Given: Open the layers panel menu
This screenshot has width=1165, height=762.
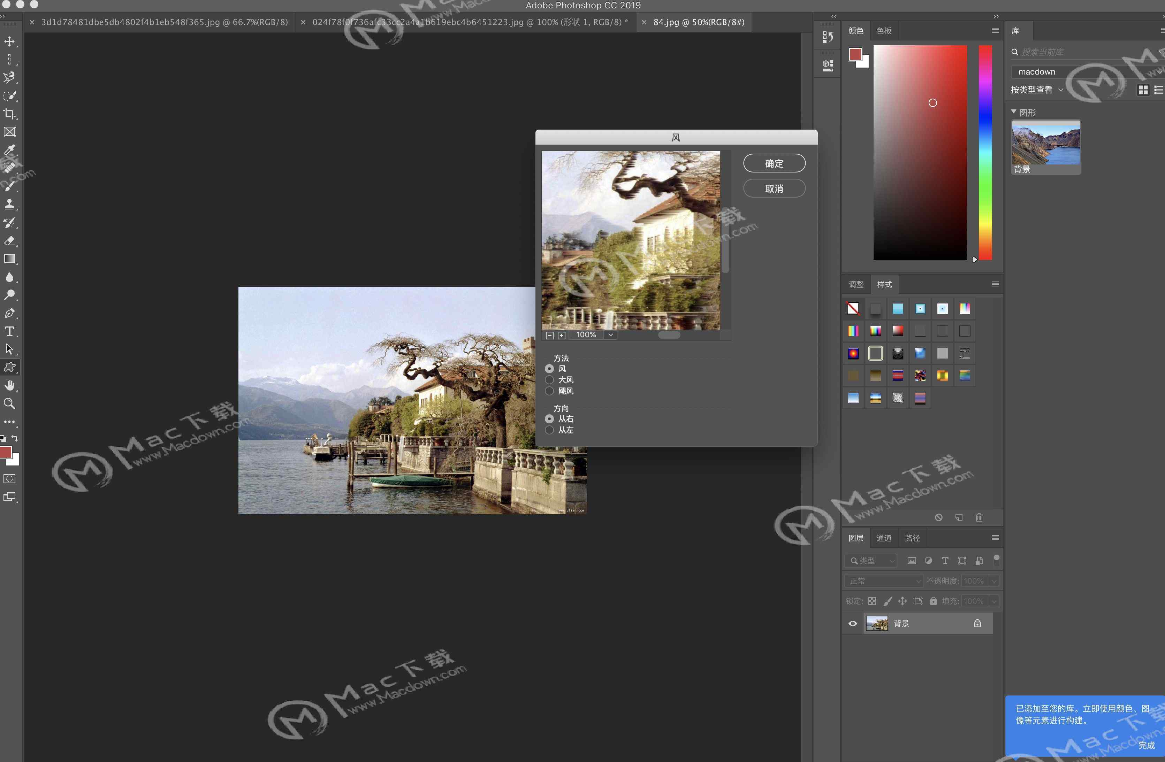Looking at the screenshot, I should pos(995,538).
